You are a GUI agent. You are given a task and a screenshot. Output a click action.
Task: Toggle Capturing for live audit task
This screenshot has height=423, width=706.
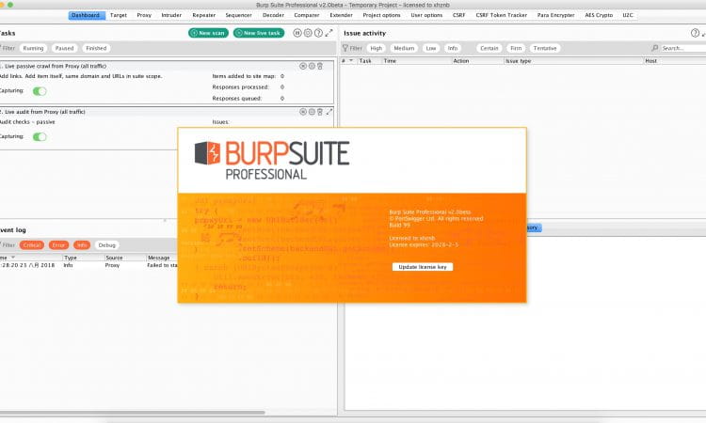40,137
